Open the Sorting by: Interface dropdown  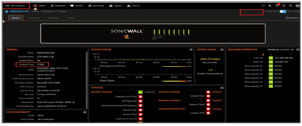281,50
